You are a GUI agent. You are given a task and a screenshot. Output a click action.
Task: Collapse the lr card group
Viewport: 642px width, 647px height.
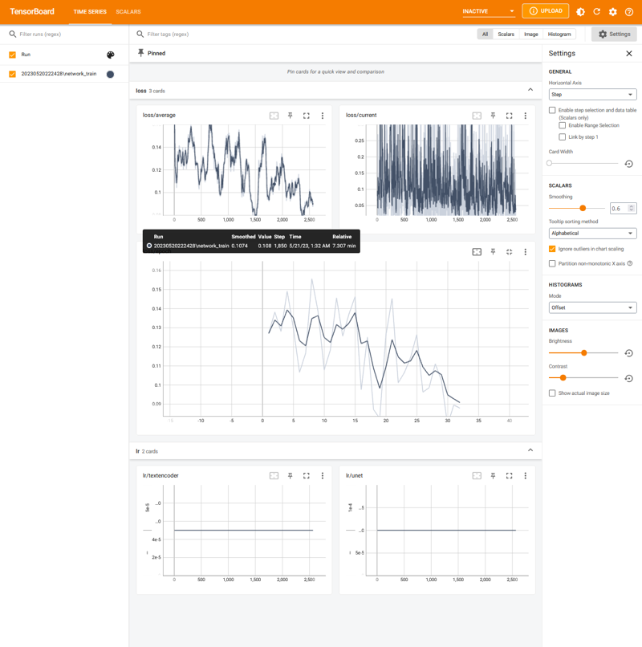[530, 450]
